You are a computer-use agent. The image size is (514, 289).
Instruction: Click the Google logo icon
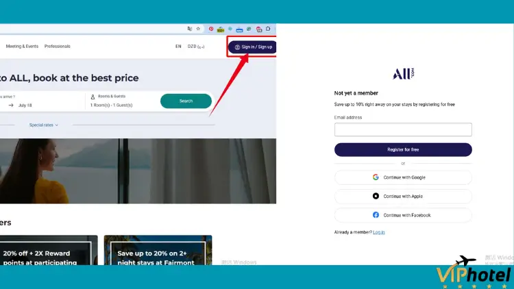click(x=376, y=177)
